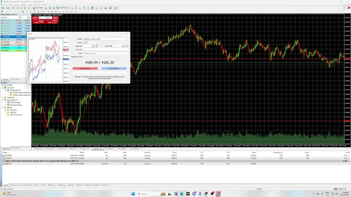Viewport: 351px width, 197px height.
Task: Select the Crosshair tool in the toolbar
Action: pyautogui.click(x=7, y=12)
